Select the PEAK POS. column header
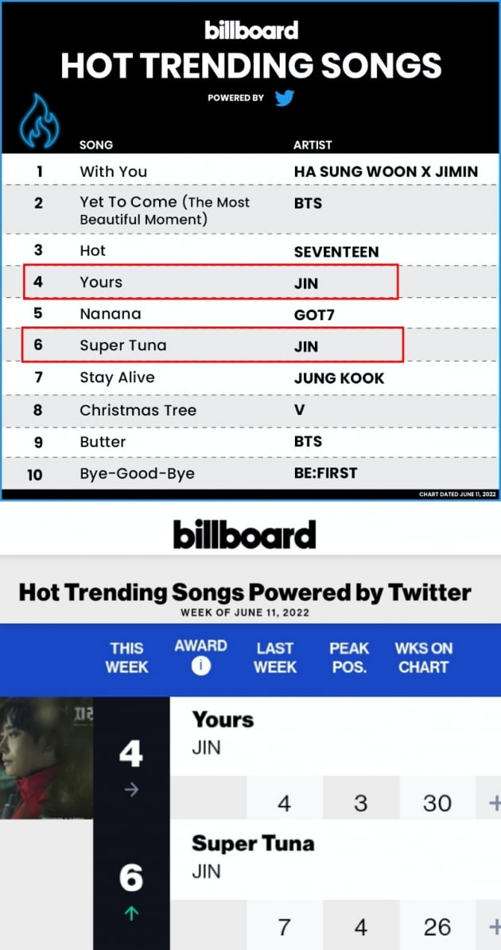The image size is (501, 950). click(x=349, y=658)
